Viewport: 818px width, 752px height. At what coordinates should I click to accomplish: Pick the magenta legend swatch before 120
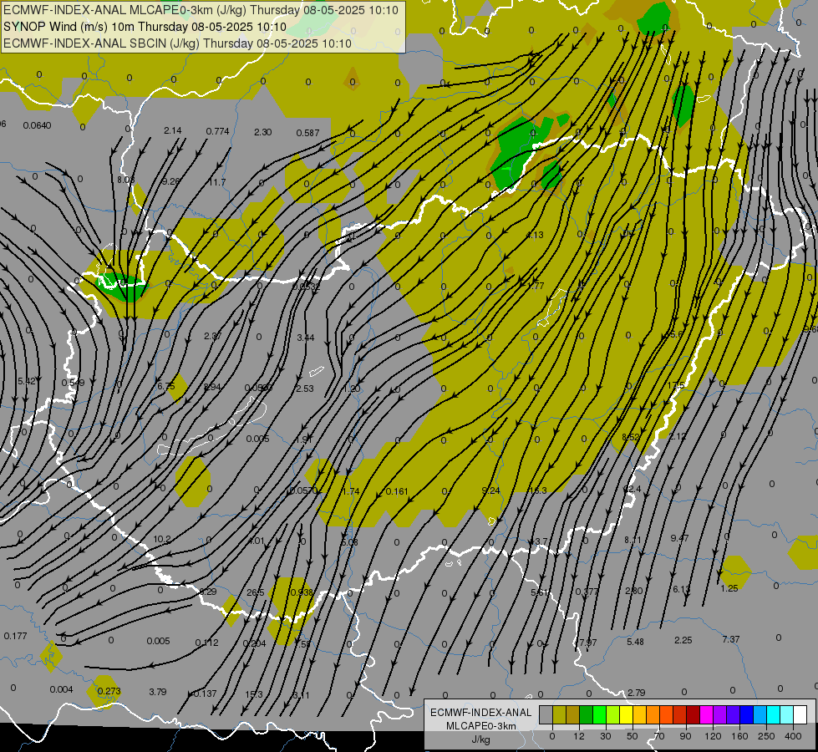point(707,714)
